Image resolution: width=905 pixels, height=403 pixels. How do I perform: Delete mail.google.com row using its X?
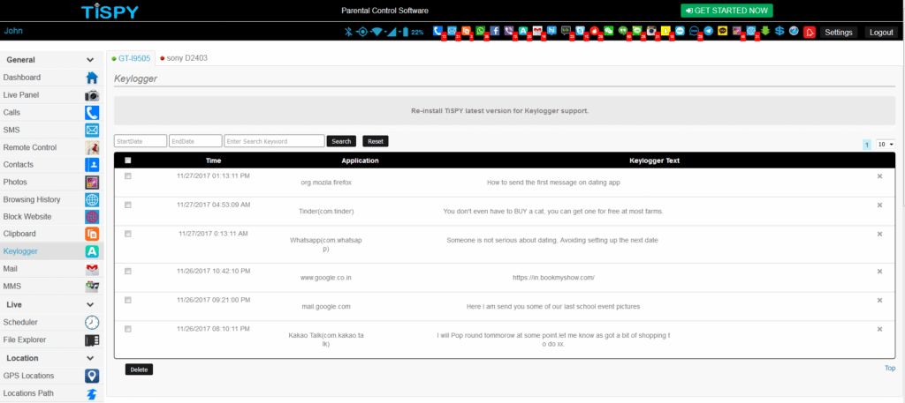click(879, 300)
